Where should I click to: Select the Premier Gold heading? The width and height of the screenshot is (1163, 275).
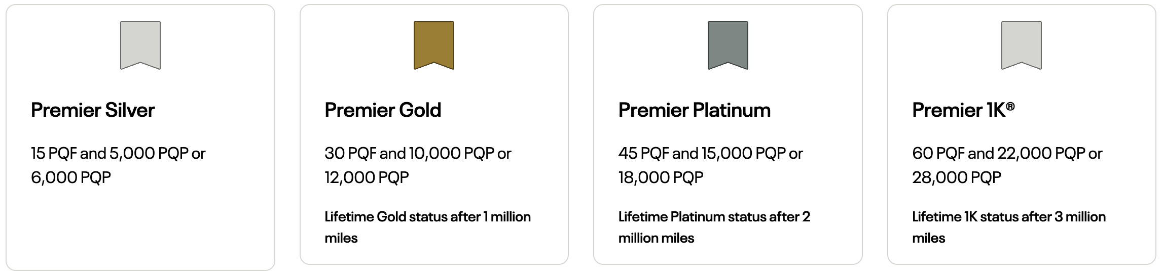tap(383, 110)
